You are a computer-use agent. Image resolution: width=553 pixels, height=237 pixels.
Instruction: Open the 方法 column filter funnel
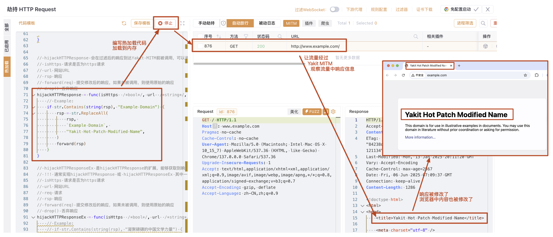pyautogui.click(x=246, y=36)
